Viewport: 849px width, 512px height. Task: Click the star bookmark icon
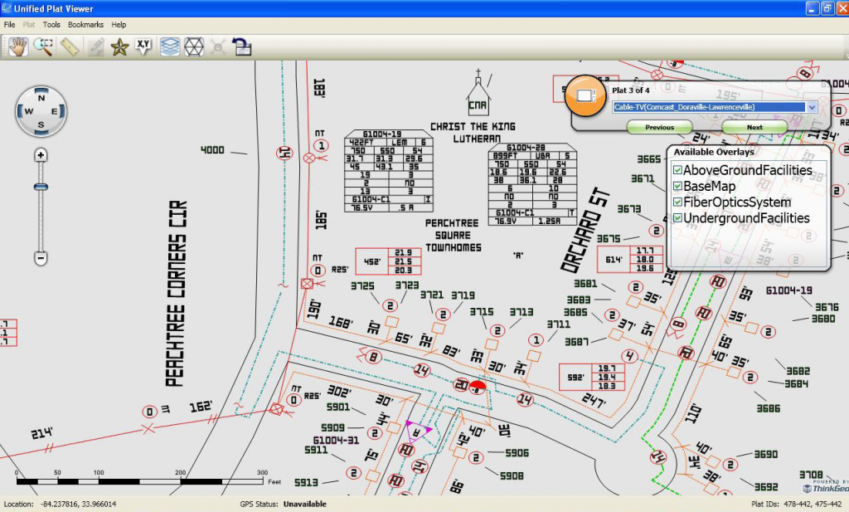(x=119, y=47)
